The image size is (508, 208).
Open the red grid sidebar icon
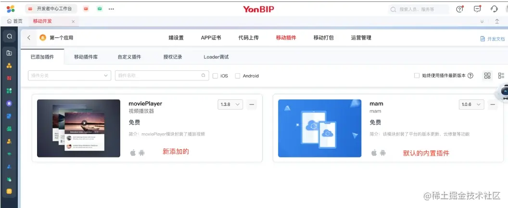(10, 78)
